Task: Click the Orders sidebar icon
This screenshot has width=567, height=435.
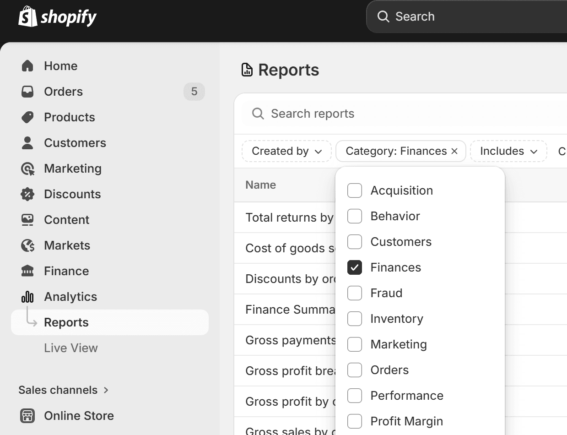Action: click(27, 91)
